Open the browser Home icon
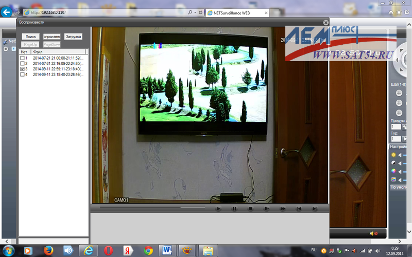The image size is (412, 257). click(x=391, y=12)
